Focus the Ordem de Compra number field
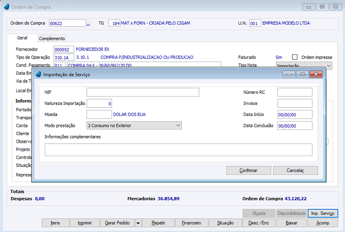The image size is (345, 232). pyautogui.click(x=67, y=23)
